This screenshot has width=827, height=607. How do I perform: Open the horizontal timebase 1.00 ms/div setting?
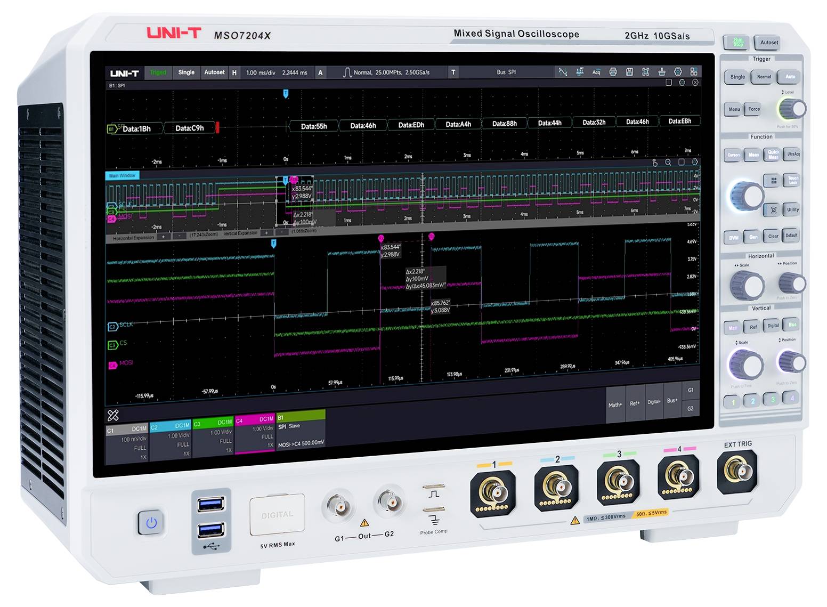click(x=261, y=72)
